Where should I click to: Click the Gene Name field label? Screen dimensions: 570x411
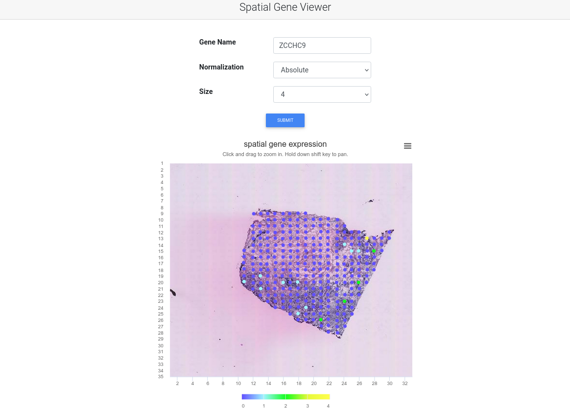tap(217, 42)
